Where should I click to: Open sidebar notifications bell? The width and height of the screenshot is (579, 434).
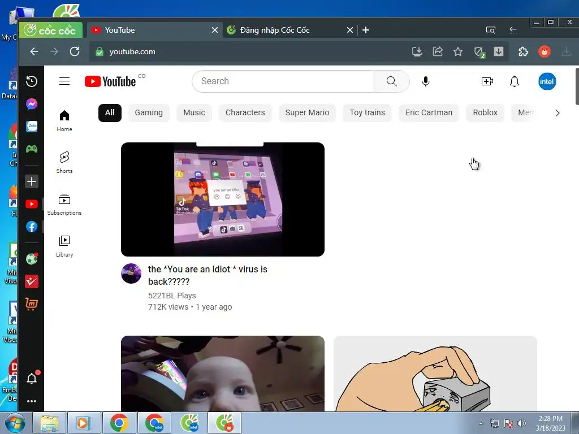coord(32,378)
